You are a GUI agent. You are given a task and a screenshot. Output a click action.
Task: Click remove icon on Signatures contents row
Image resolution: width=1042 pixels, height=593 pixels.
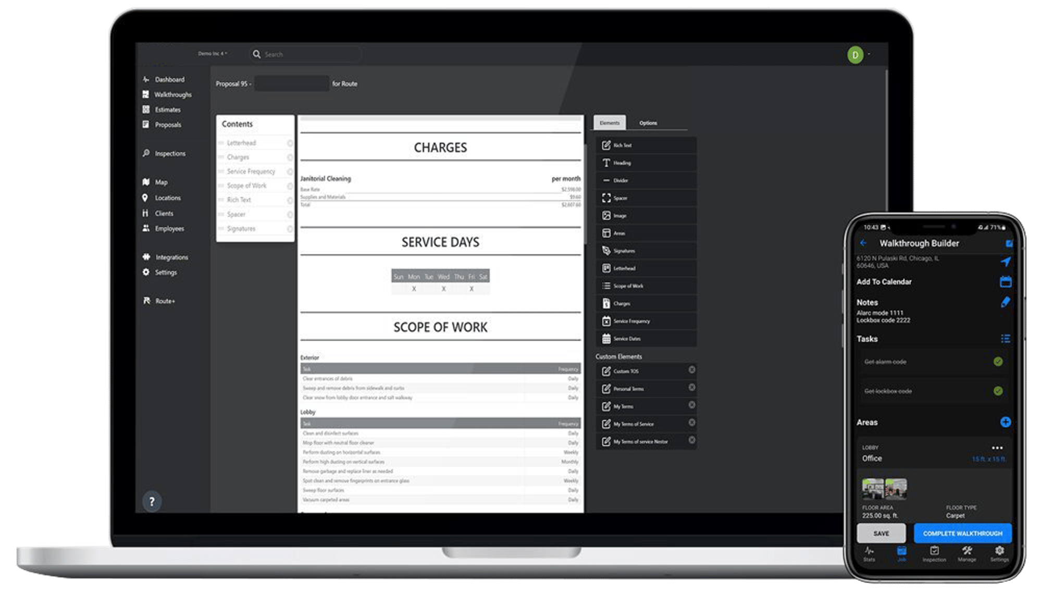pyautogui.click(x=290, y=229)
